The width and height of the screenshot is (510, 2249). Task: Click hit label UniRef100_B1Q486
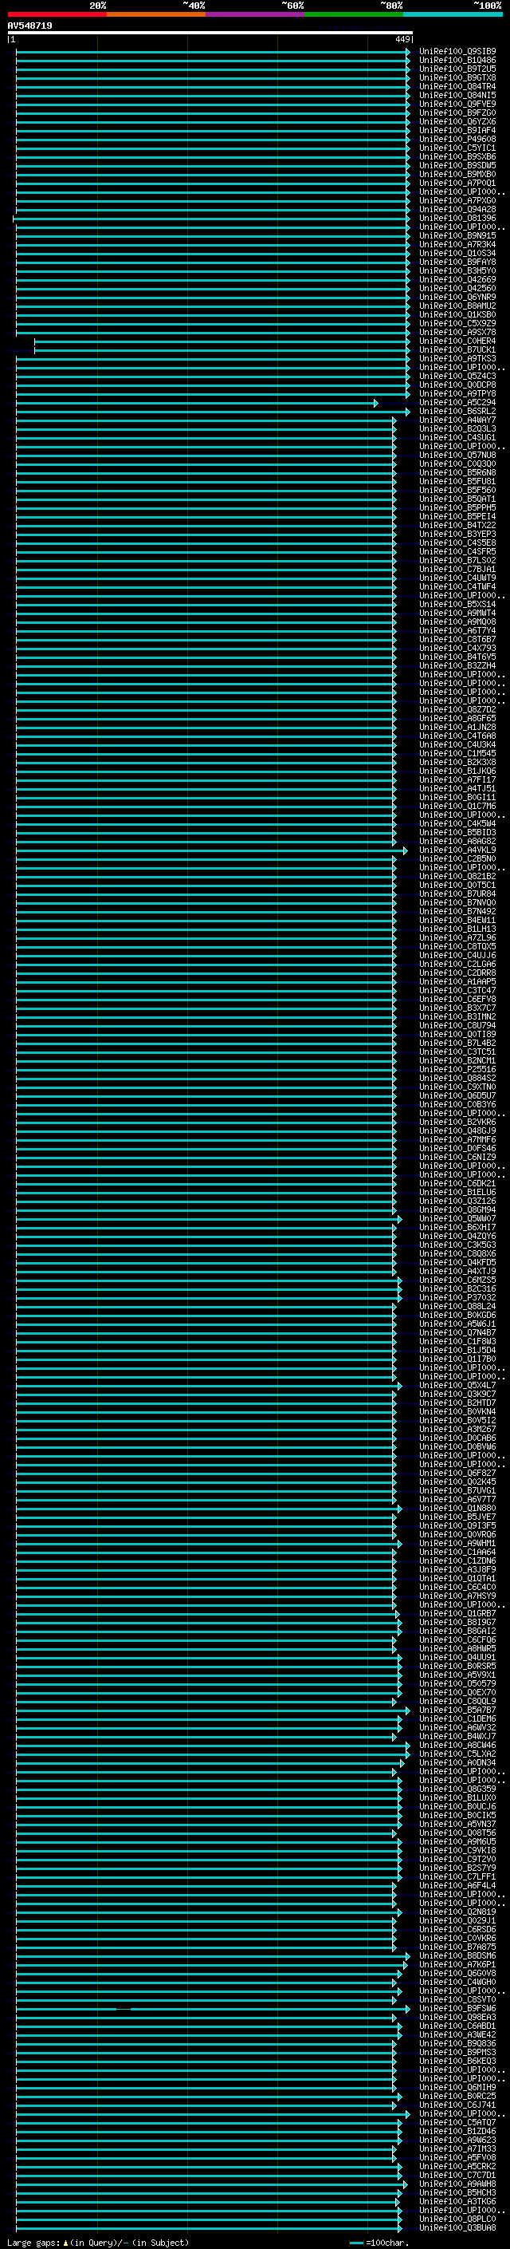457,61
